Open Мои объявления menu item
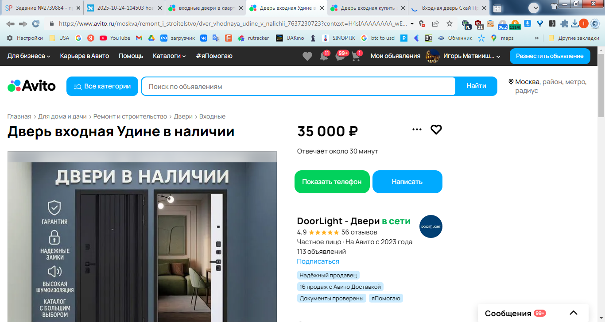Image resolution: width=605 pixels, height=322 pixels. 396,56
